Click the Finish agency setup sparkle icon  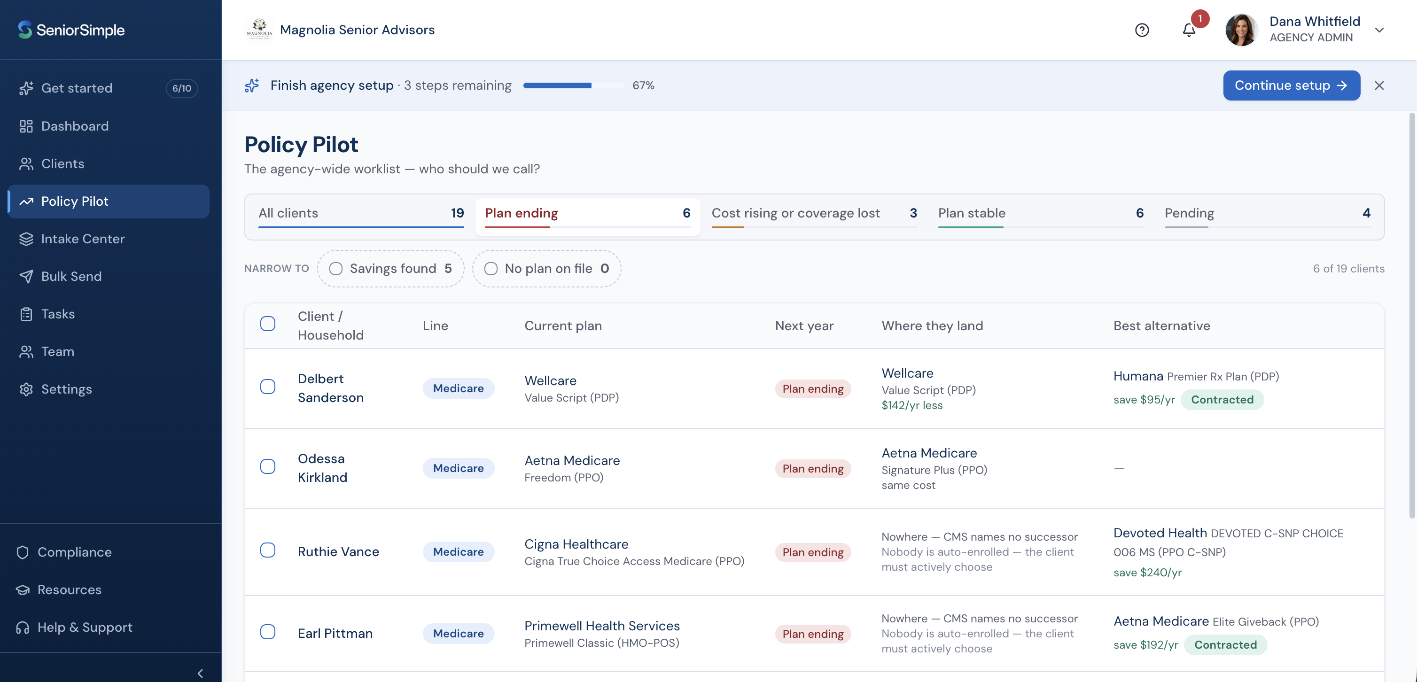click(252, 85)
